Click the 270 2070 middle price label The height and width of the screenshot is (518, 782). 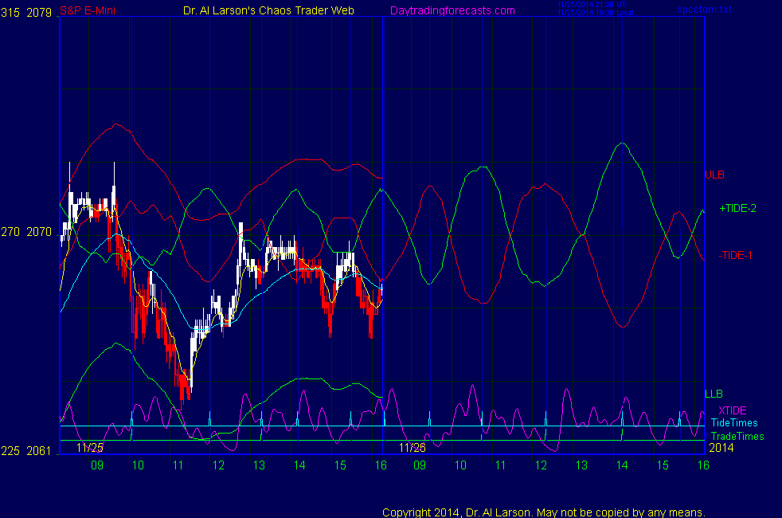click(26, 232)
